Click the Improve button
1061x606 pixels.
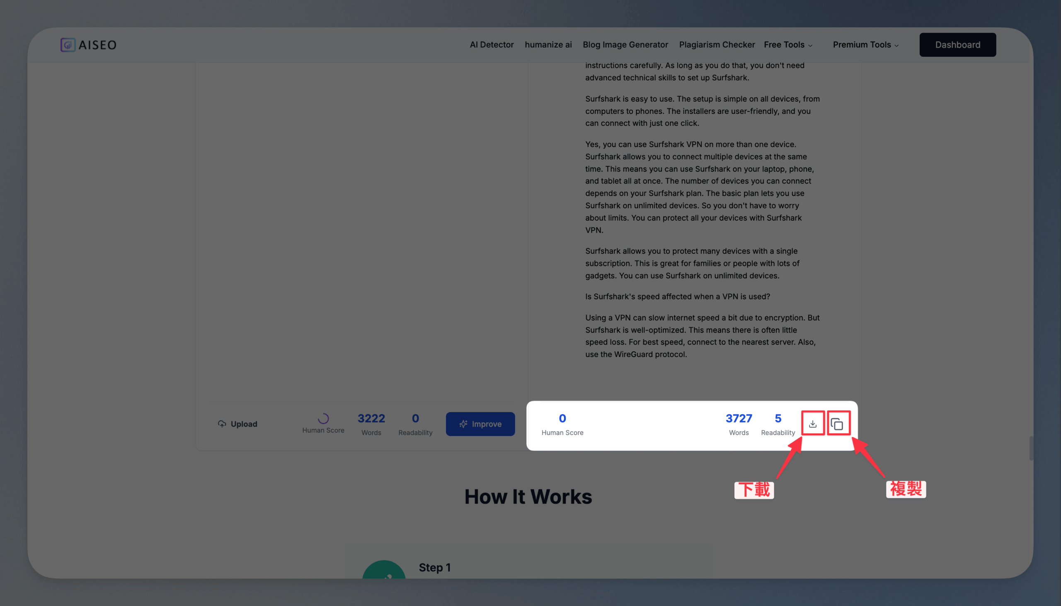click(480, 424)
